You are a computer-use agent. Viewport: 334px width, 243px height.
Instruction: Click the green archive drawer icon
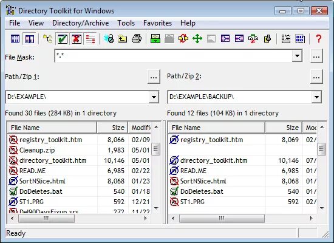point(155,39)
